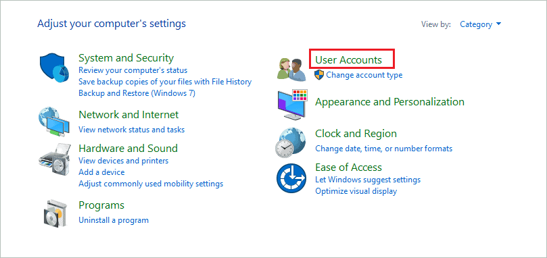Click the UAC shield beside Change account type
Screen dimensions: 547x258
pyautogui.click(x=319, y=74)
